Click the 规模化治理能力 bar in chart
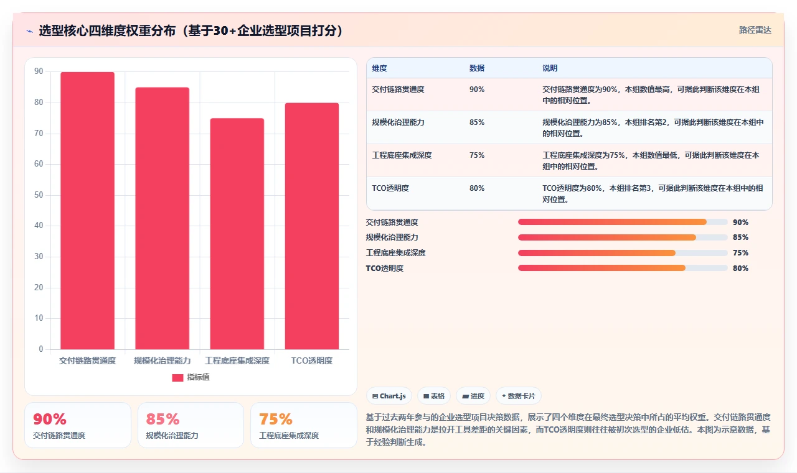 [x=162, y=218]
